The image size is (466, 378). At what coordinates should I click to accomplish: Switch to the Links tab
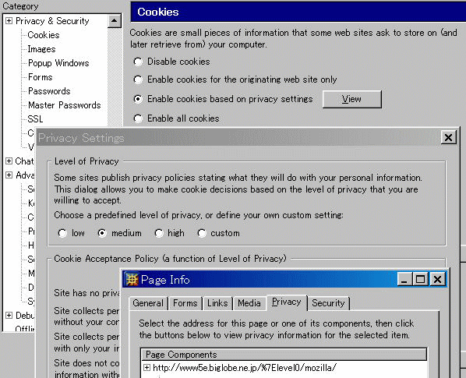(217, 303)
